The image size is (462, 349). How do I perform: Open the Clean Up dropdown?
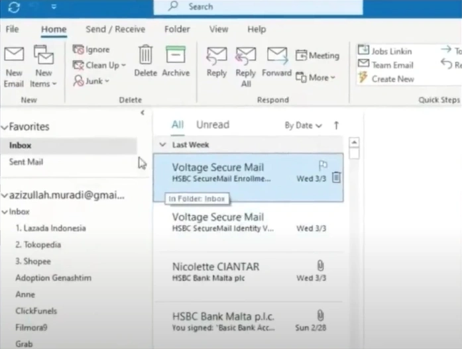[99, 65]
